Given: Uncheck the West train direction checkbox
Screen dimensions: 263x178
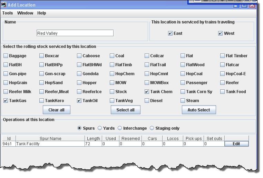Looking at the screenshot, I should pos(220,33).
